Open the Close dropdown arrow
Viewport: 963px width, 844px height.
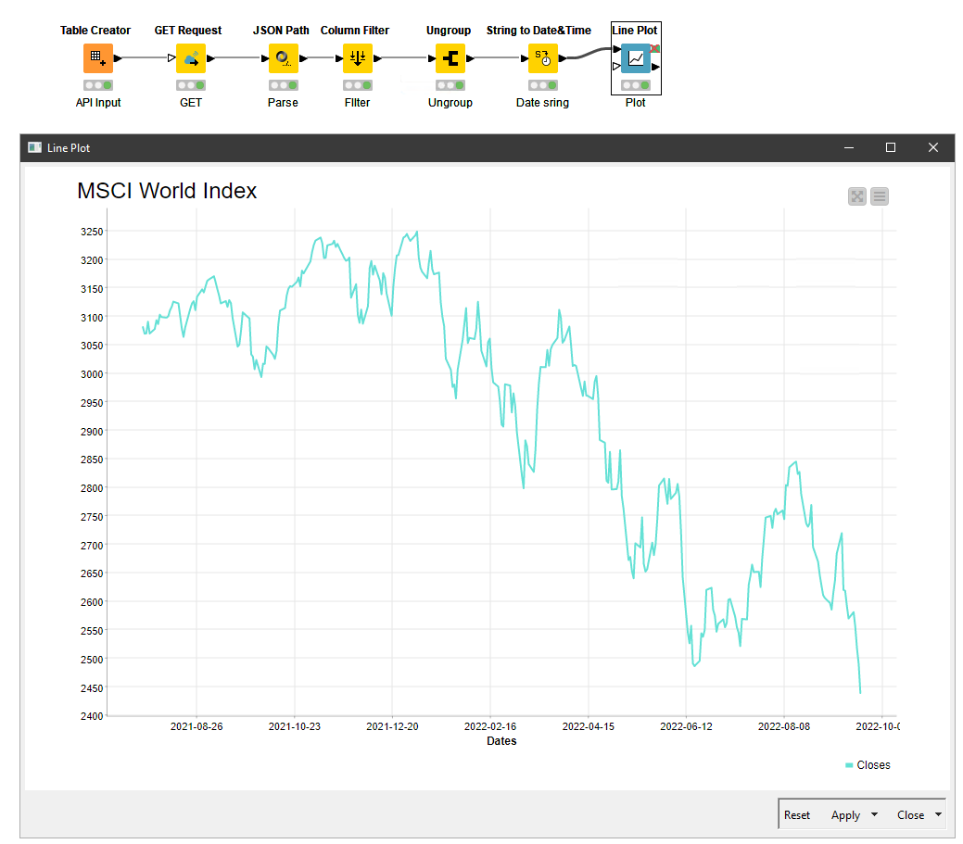point(938,814)
